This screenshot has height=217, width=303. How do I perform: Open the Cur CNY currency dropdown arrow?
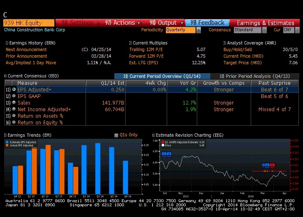pyautogui.click(x=297, y=30)
